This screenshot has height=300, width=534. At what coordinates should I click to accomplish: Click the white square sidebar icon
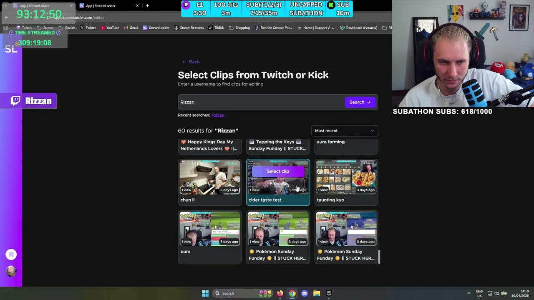pos(11,255)
